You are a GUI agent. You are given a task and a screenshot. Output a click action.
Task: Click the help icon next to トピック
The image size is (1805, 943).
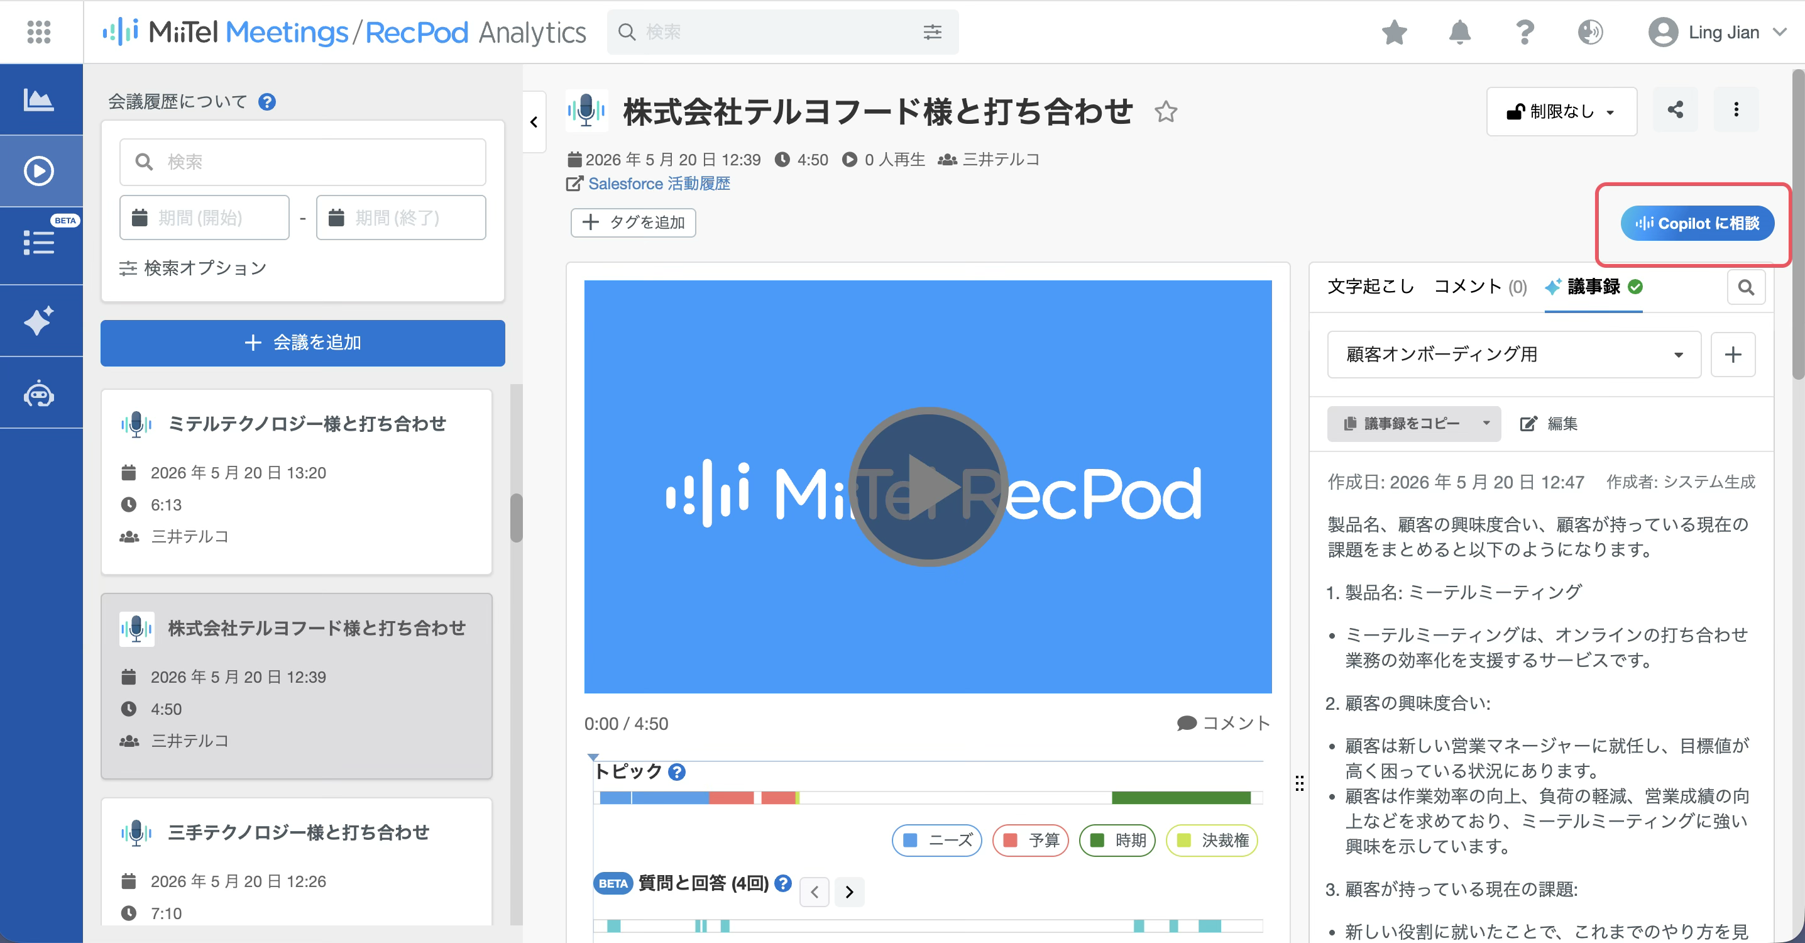(676, 772)
